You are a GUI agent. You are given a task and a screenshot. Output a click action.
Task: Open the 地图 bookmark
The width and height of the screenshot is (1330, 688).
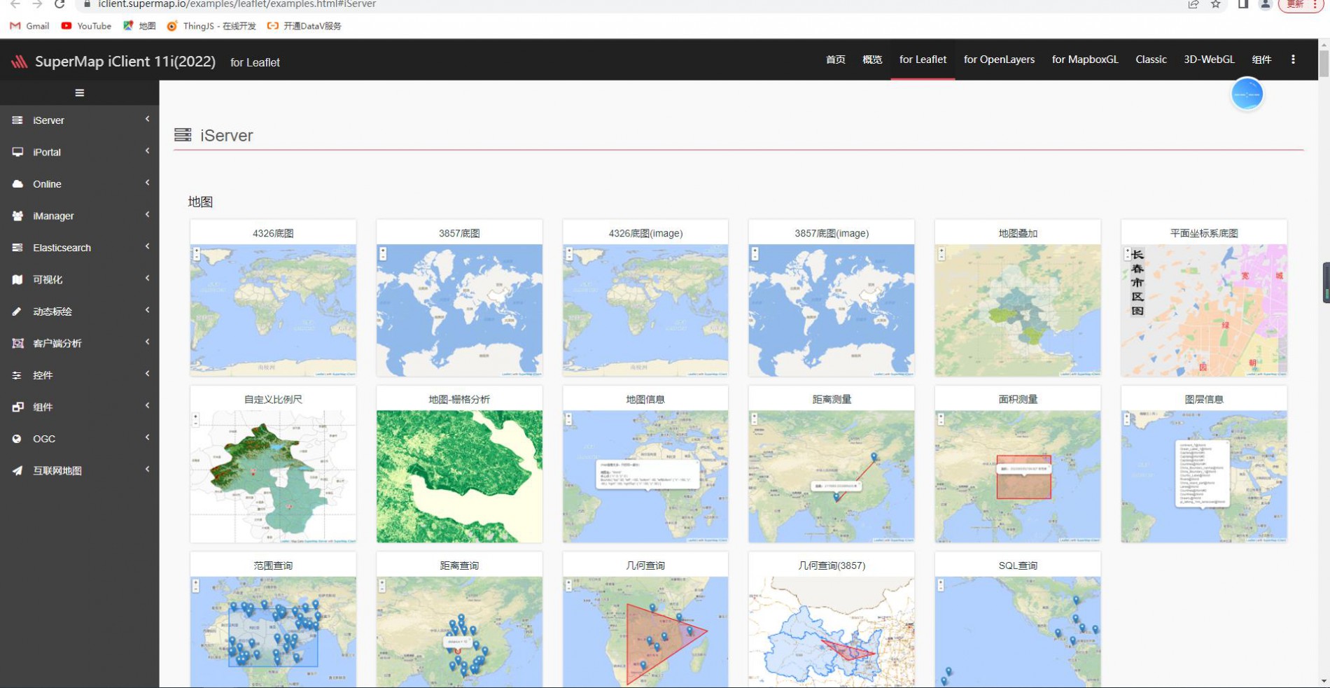pos(139,26)
